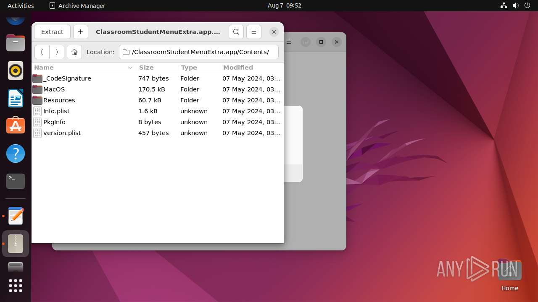Close the background window
538x302 pixels.
pos(336,42)
